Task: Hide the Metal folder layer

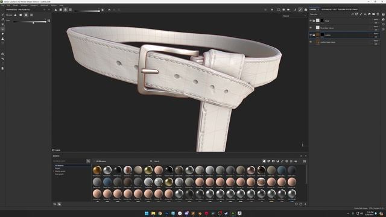Action: tap(311, 20)
